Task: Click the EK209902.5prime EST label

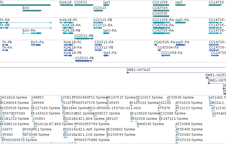Action: click(x=121, y=130)
